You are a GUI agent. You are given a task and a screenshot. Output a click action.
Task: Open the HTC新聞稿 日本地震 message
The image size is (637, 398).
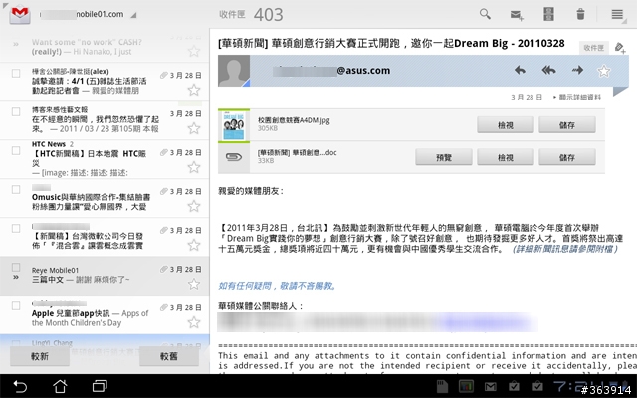pos(105,159)
